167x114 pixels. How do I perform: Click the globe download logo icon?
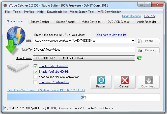pos(15,40)
